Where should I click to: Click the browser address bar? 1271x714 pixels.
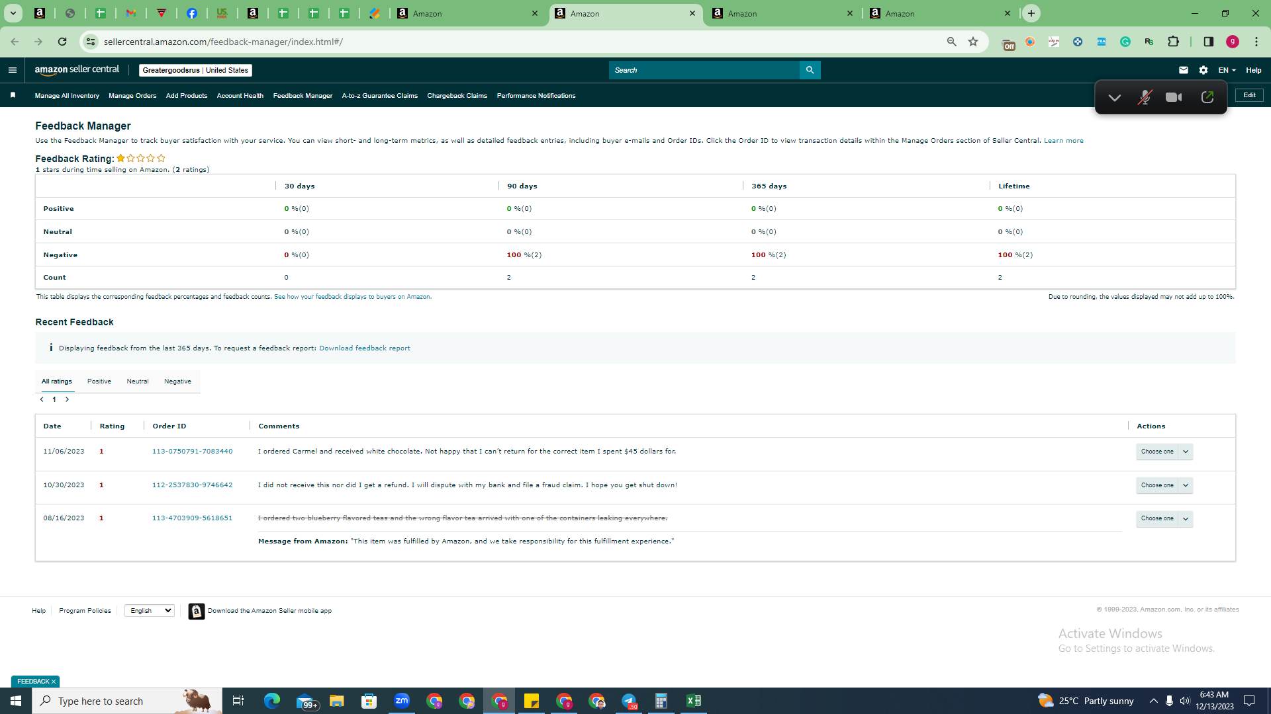(516, 42)
